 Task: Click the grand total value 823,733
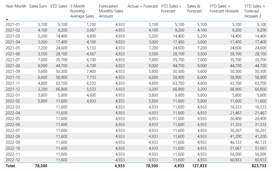[259, 166]
